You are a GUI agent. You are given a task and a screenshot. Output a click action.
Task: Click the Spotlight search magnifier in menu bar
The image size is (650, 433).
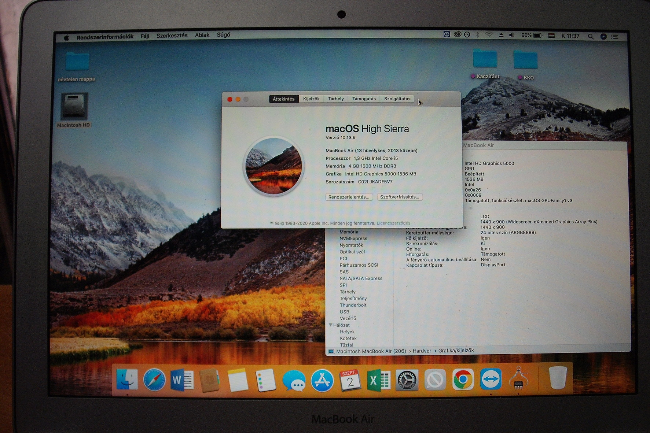(590, 36)
